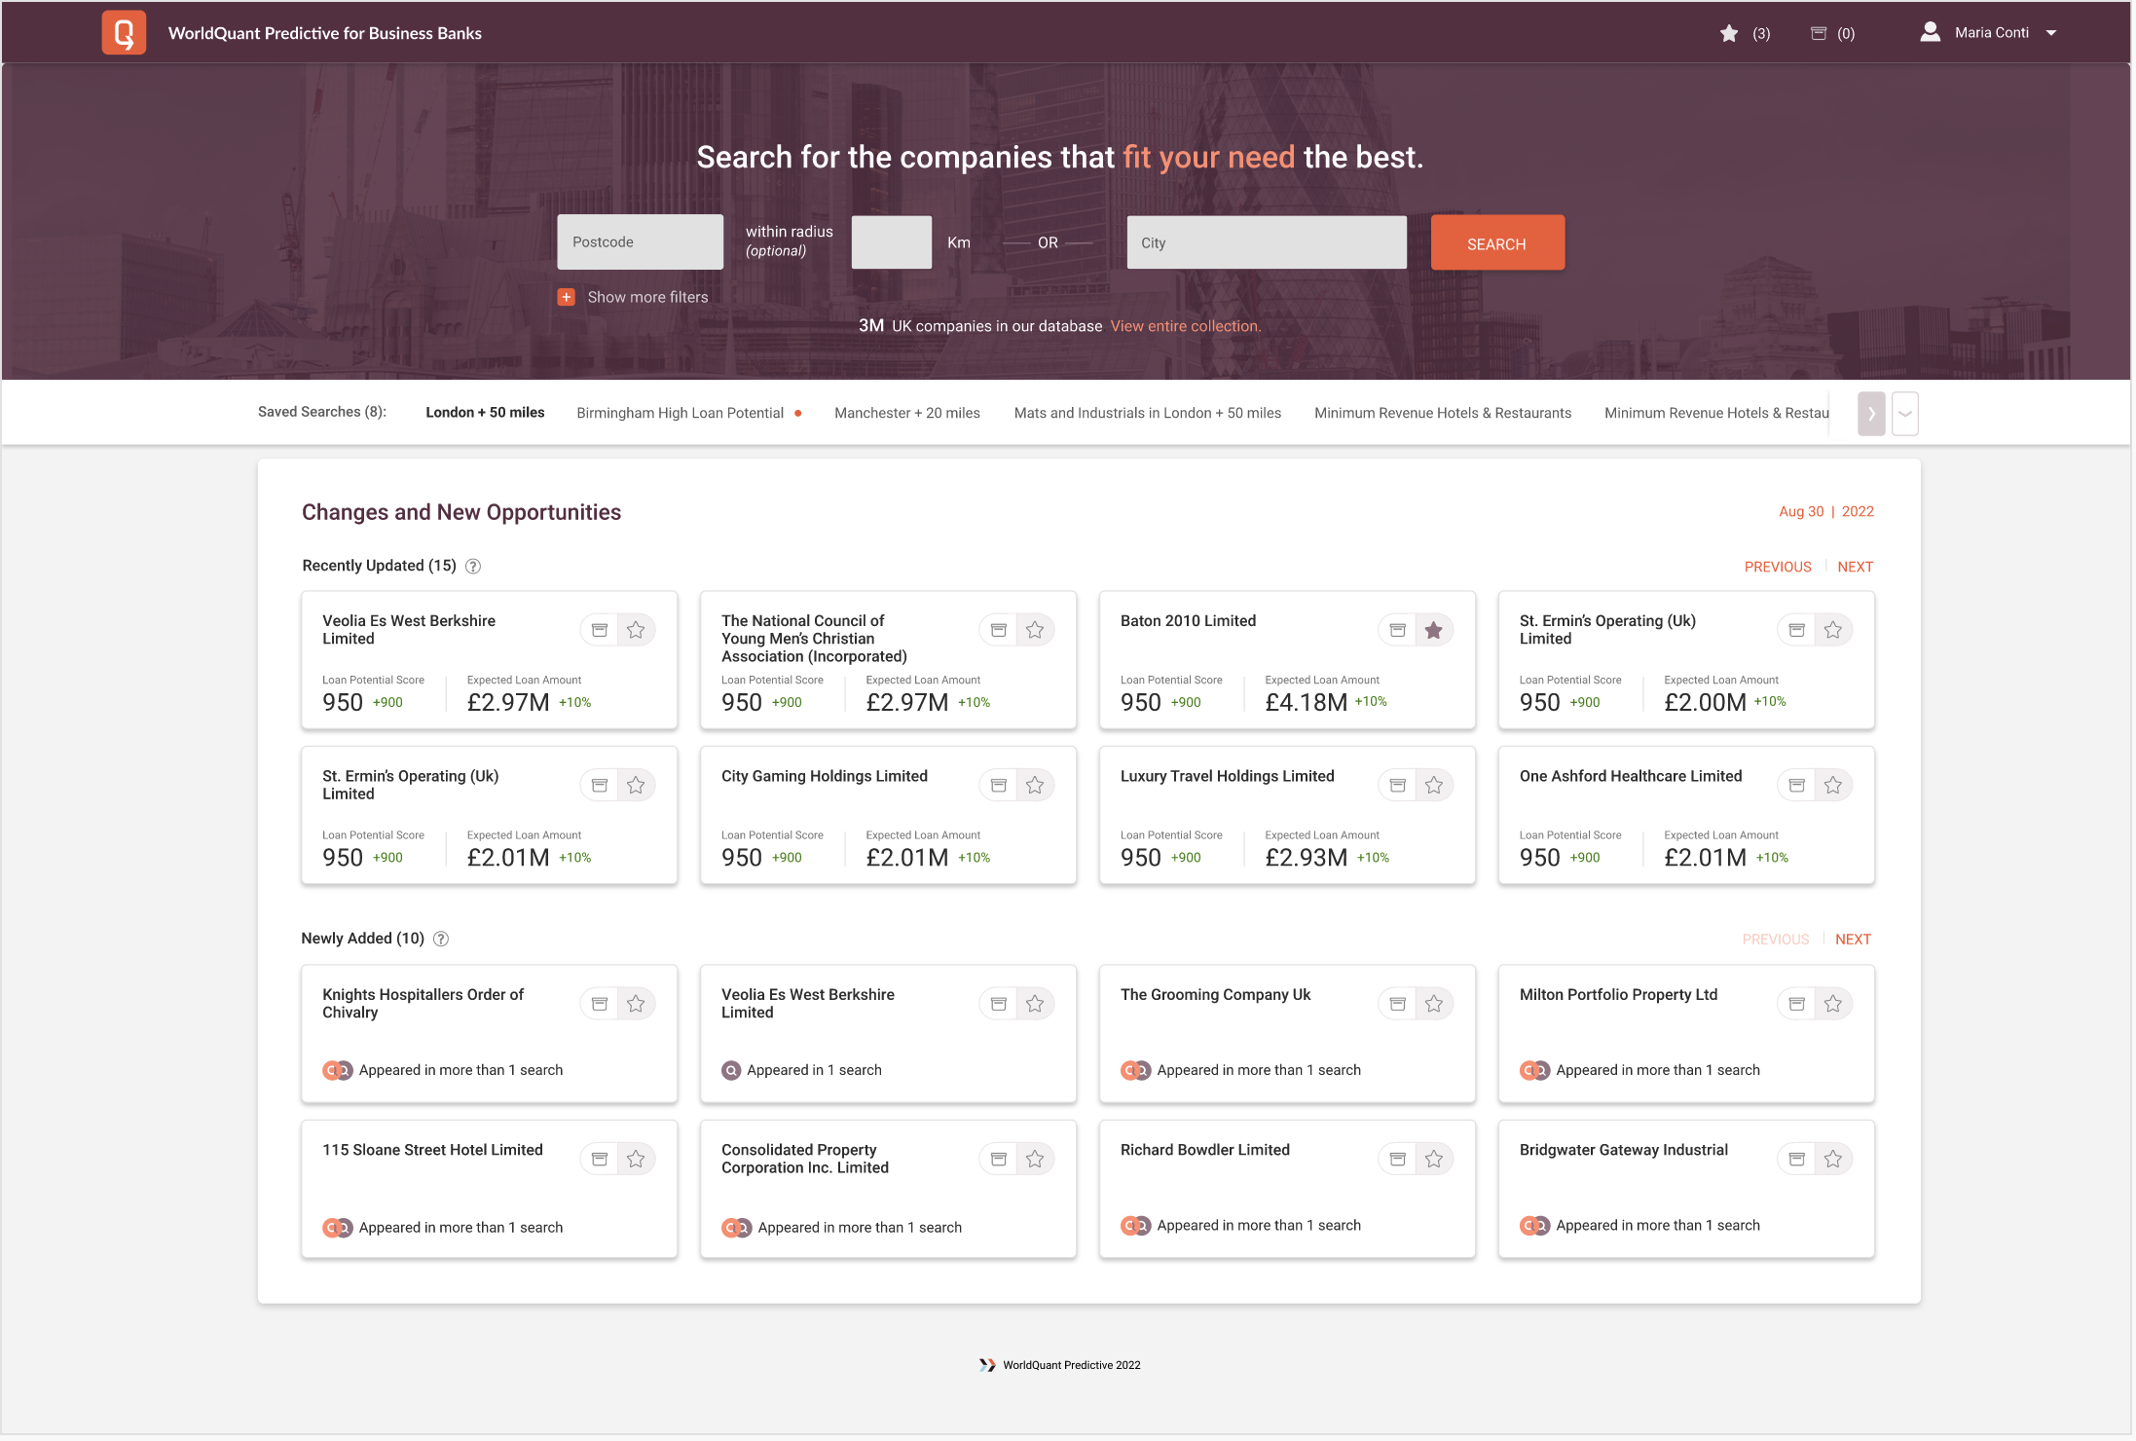Open Maria Conti user menu dropdown
Screen dimensions: 2136x1441
click(x=2051, y=33)
